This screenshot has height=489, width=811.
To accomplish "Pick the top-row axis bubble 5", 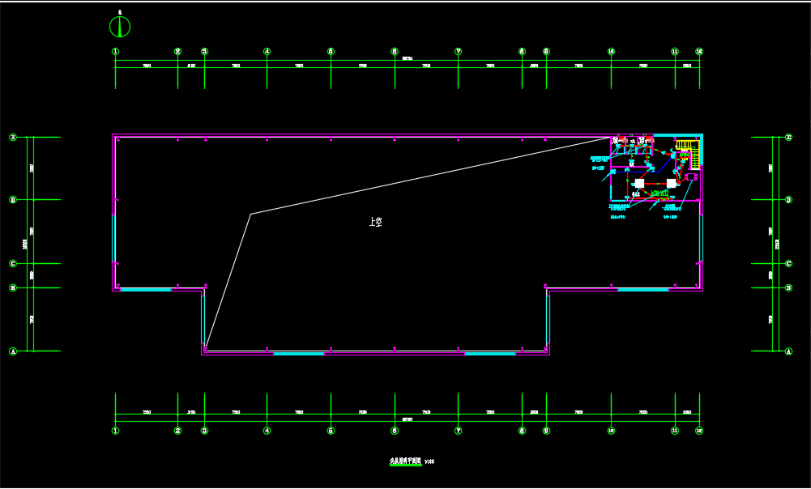I will (x=331, y=51).
